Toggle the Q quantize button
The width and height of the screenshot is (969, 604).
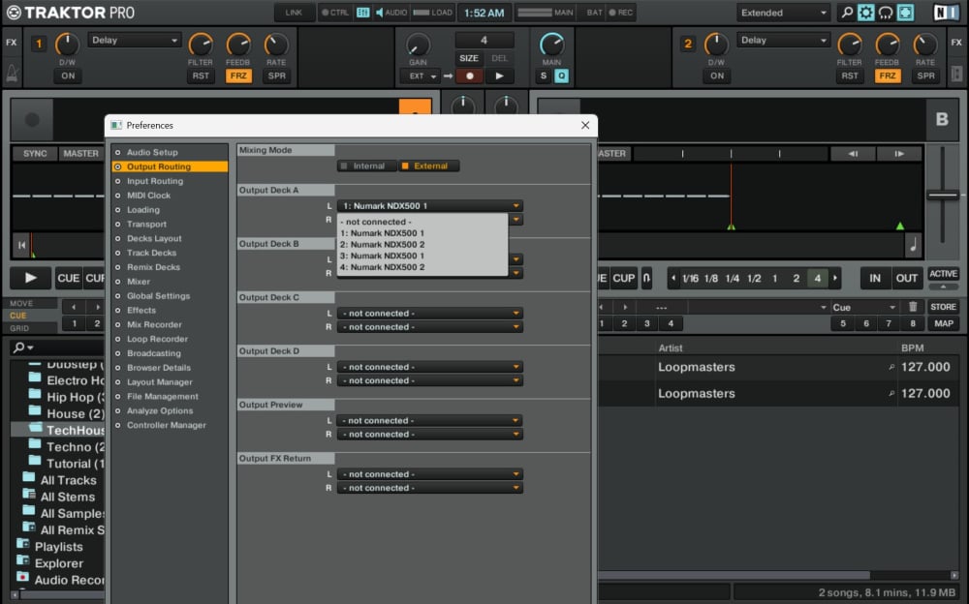click(561, 75)
